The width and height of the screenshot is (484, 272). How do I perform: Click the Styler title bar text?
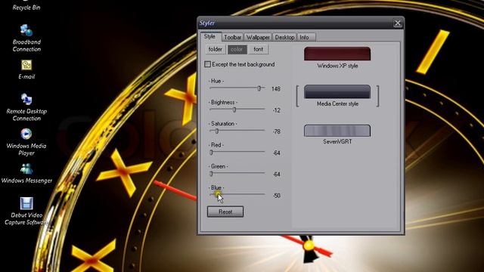pos(207,23)
